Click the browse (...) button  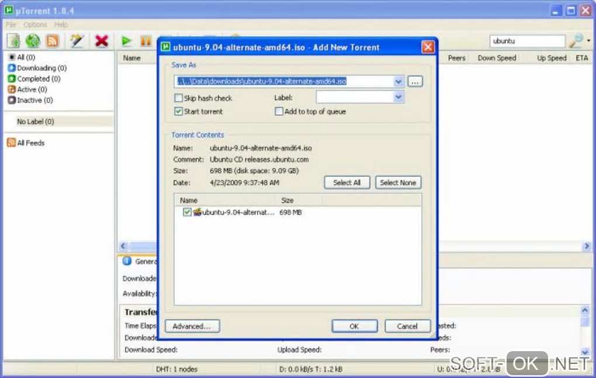click(x=415, y=82)
